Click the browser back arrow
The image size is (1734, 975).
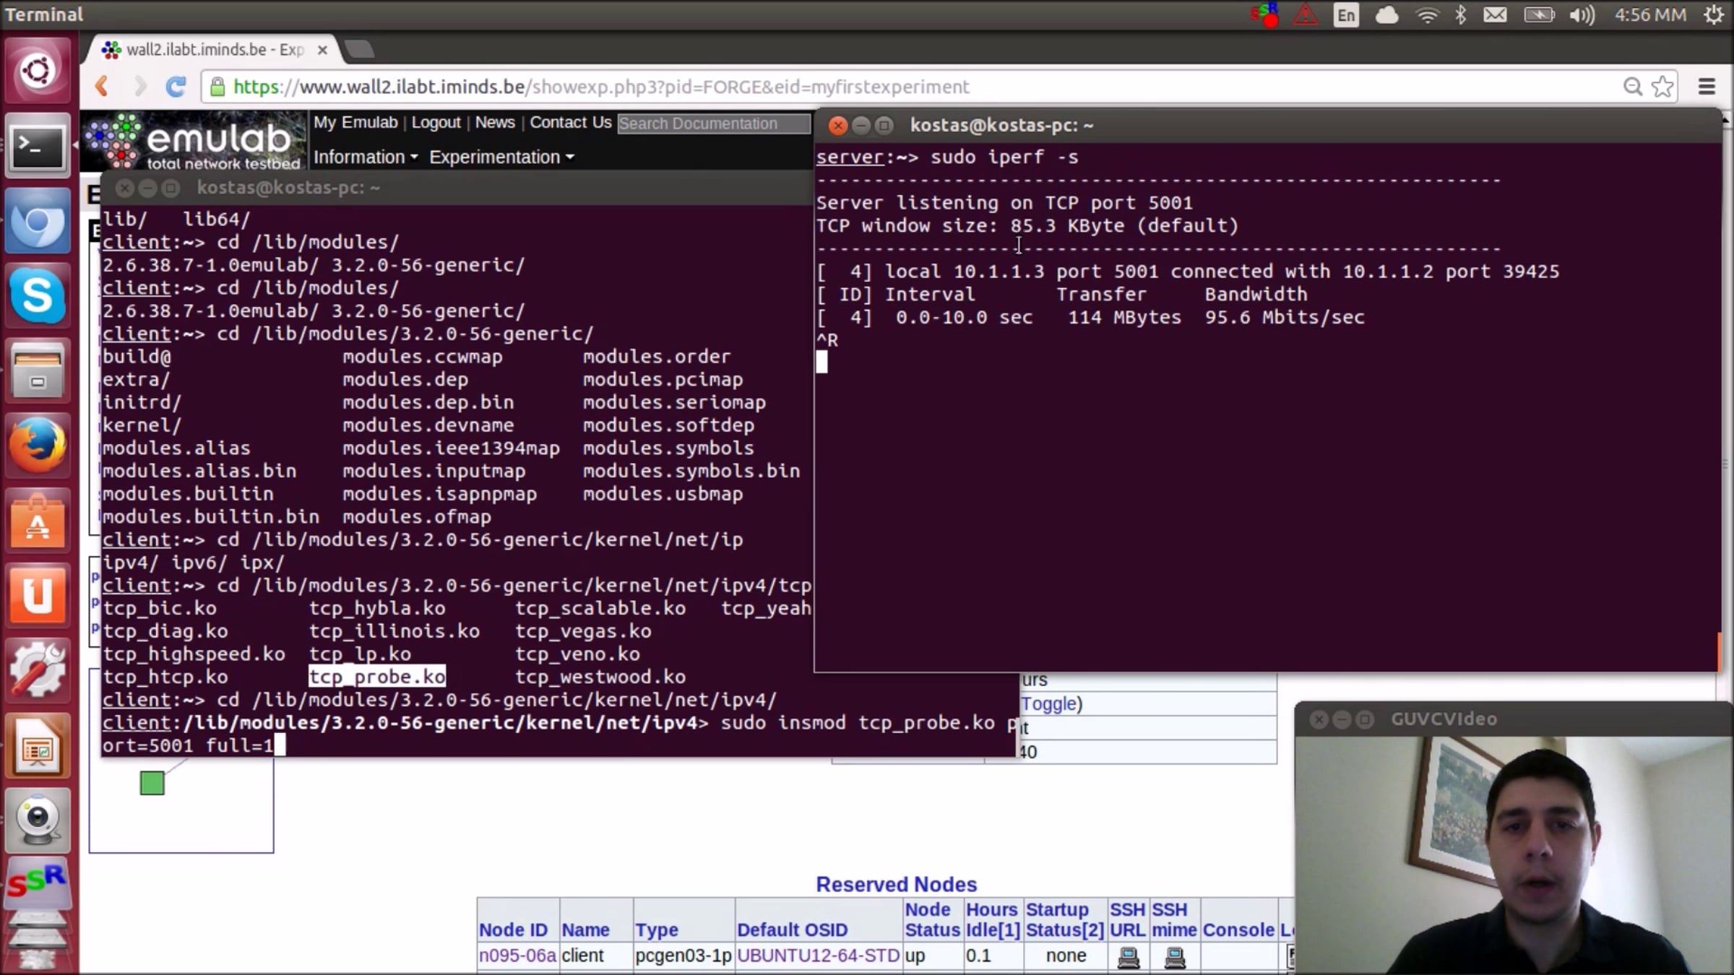tap(102, 87)
